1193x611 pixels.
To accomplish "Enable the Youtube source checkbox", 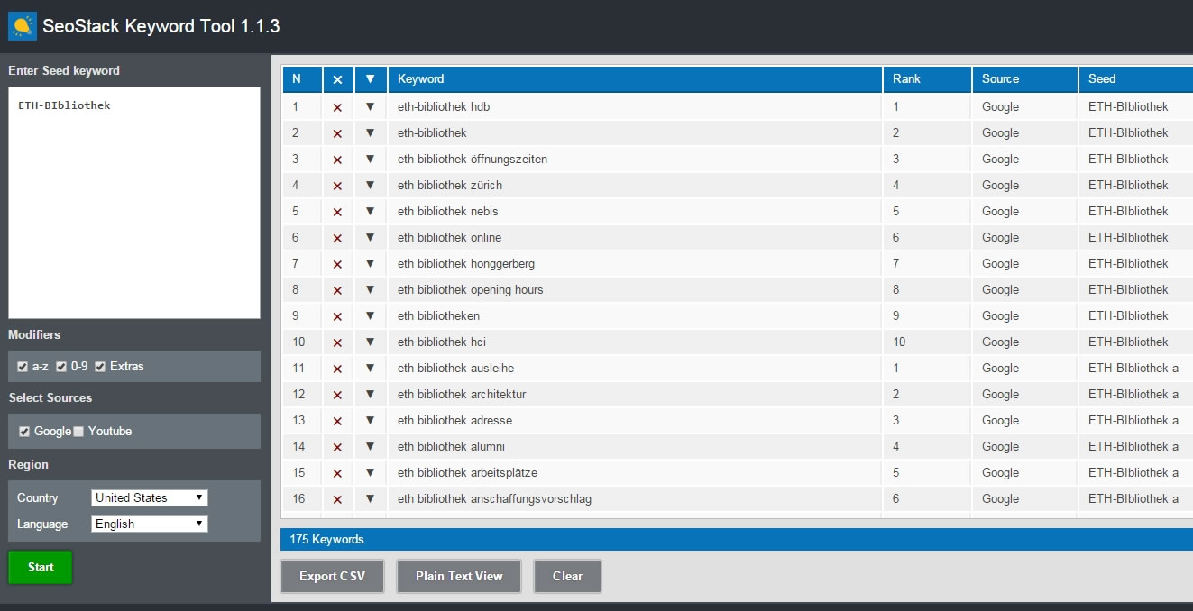I will [x=78, y=432].
